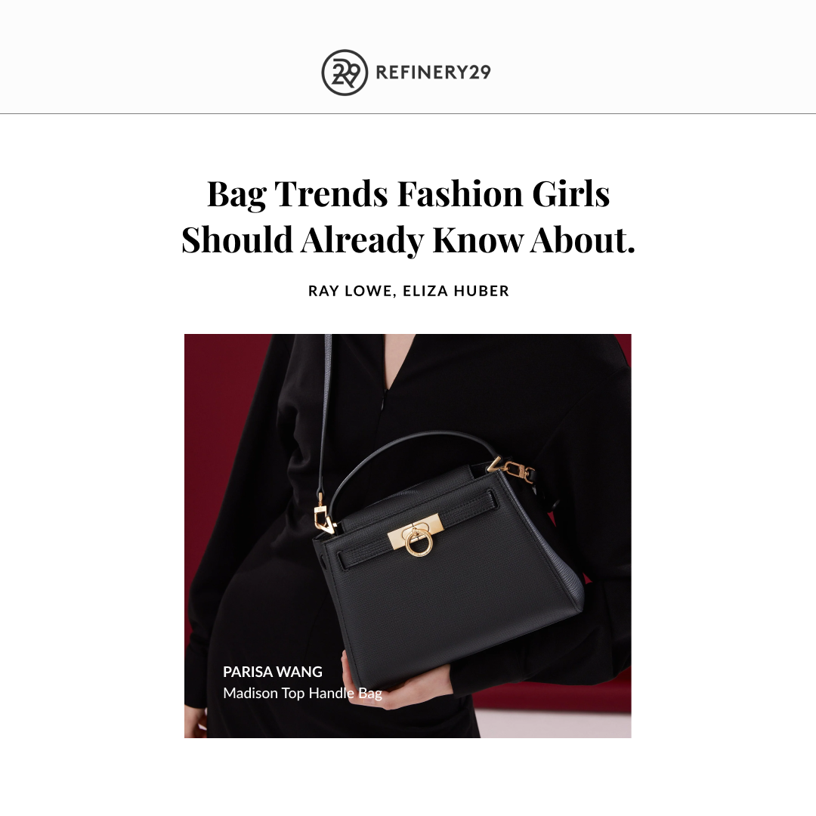Open the Madison Top Handle Bag link

(302, 693)
